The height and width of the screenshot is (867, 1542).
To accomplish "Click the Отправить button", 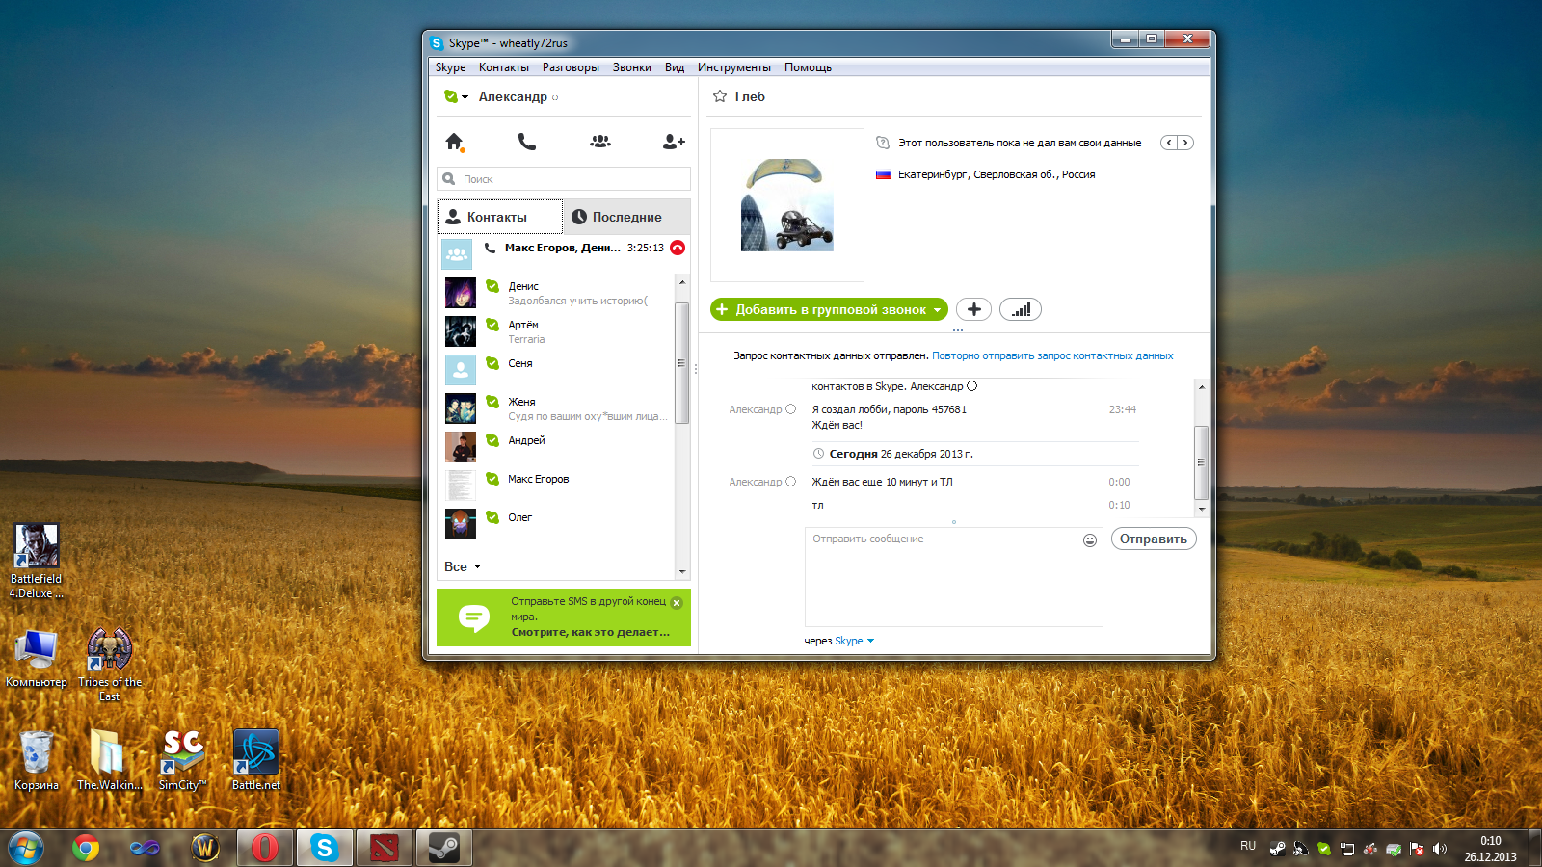I will click(x=1154, y=539).
